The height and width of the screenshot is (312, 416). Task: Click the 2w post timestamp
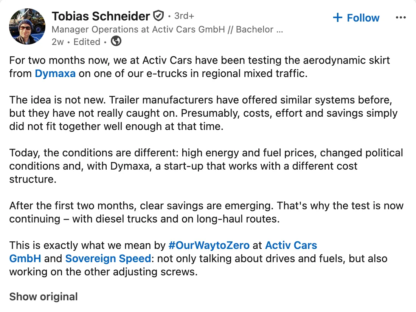(57, 42)
